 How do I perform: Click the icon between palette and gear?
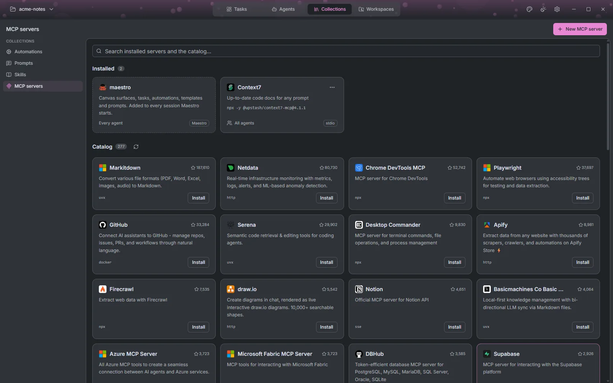tap(543, 9)
